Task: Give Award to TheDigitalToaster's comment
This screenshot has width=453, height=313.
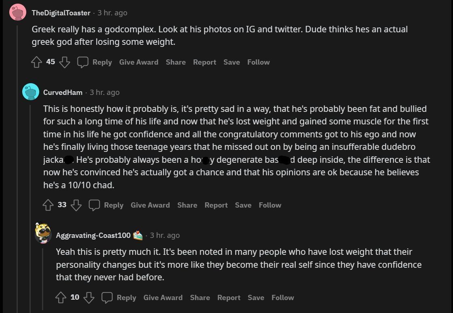Action: (139, 62)
